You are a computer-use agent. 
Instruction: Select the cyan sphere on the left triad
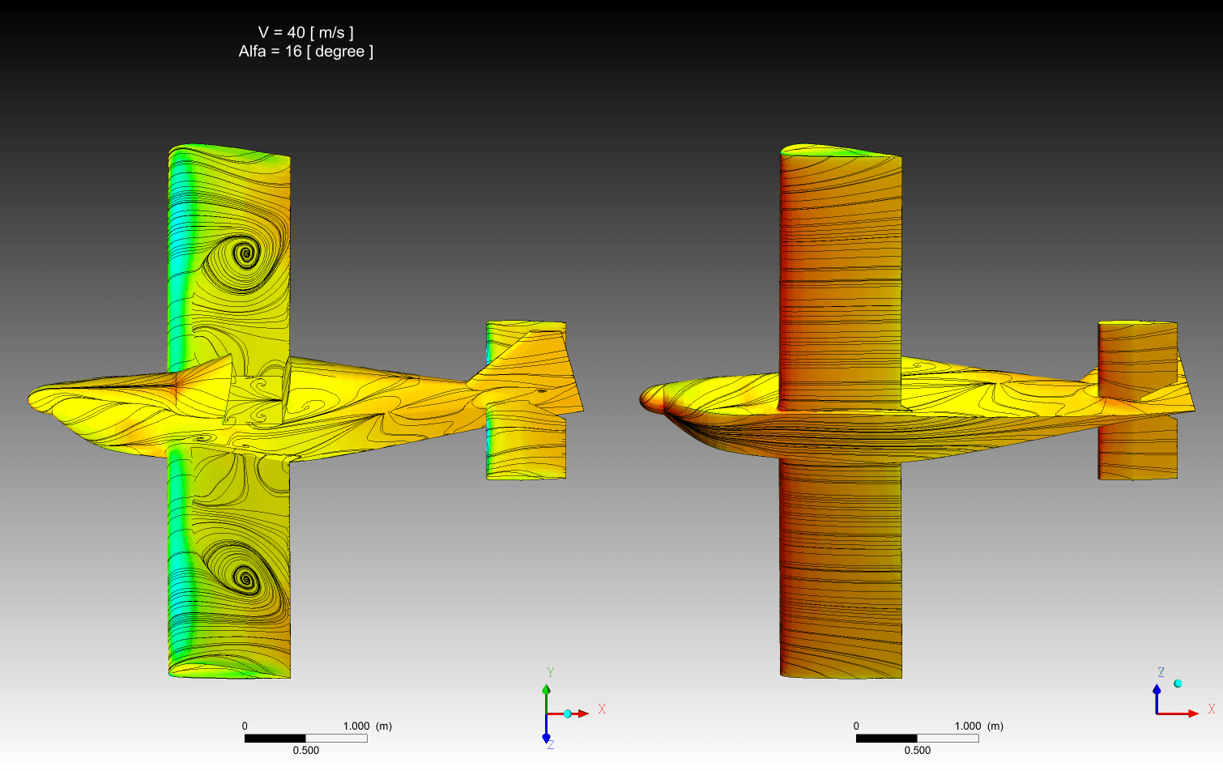[x=568, y=713]
